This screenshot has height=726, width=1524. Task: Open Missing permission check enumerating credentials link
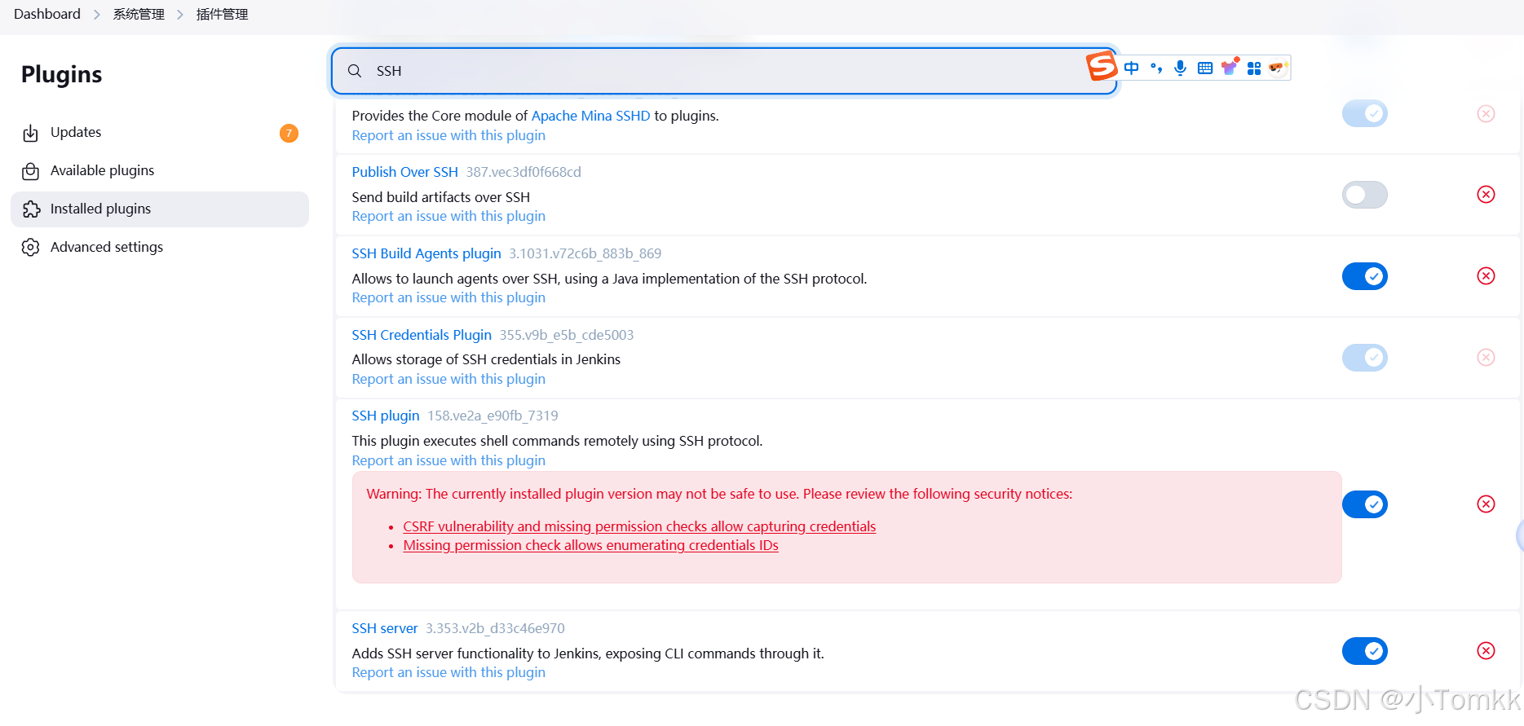point(590,545)
